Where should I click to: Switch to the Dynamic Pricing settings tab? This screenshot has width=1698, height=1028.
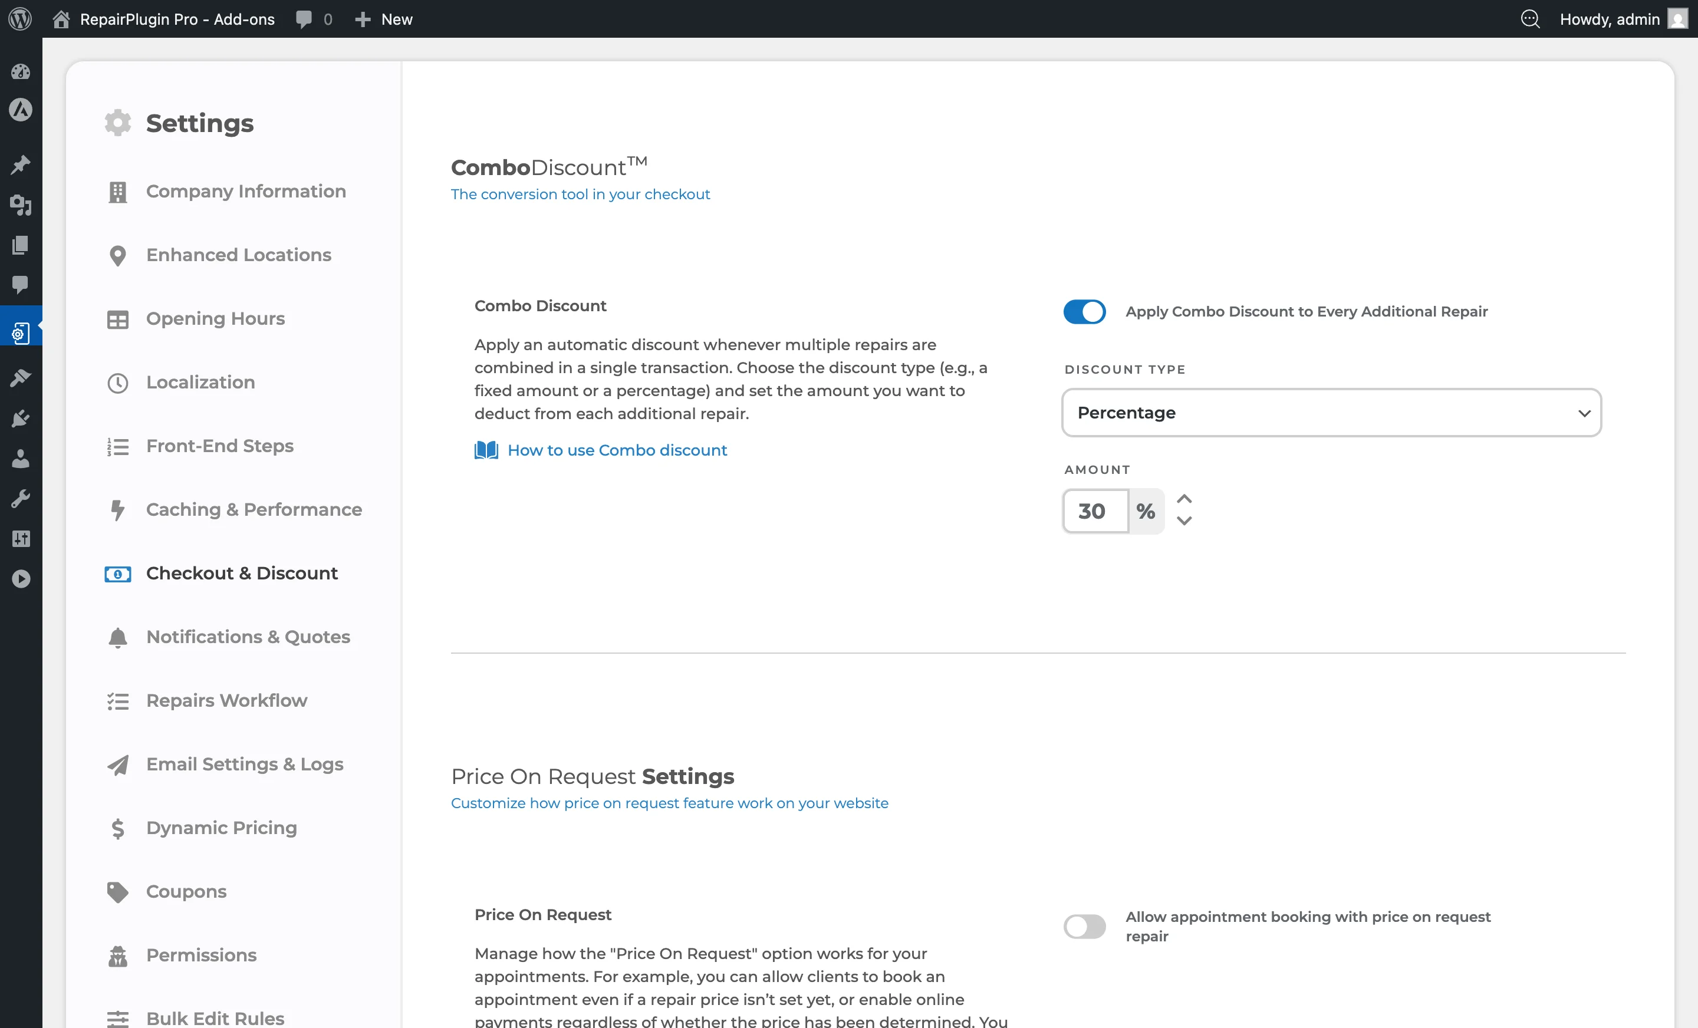coord(221,828)
